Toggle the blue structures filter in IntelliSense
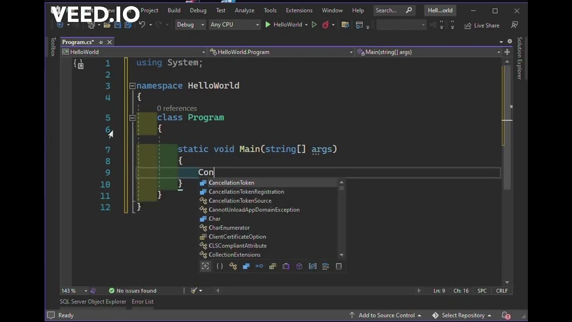Screen dimensions: 572x322 tap(246, 266)
